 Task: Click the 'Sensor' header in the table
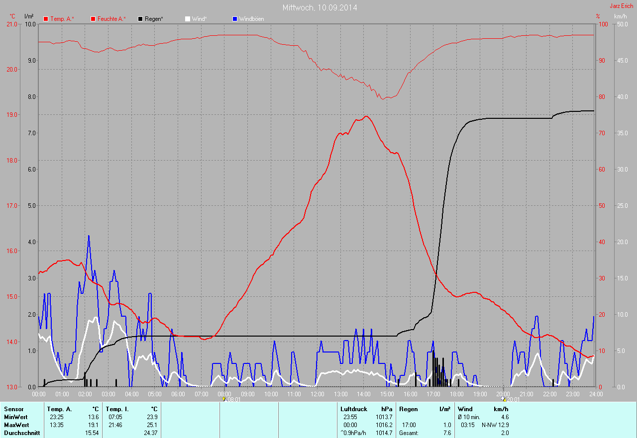coord(13,409)
